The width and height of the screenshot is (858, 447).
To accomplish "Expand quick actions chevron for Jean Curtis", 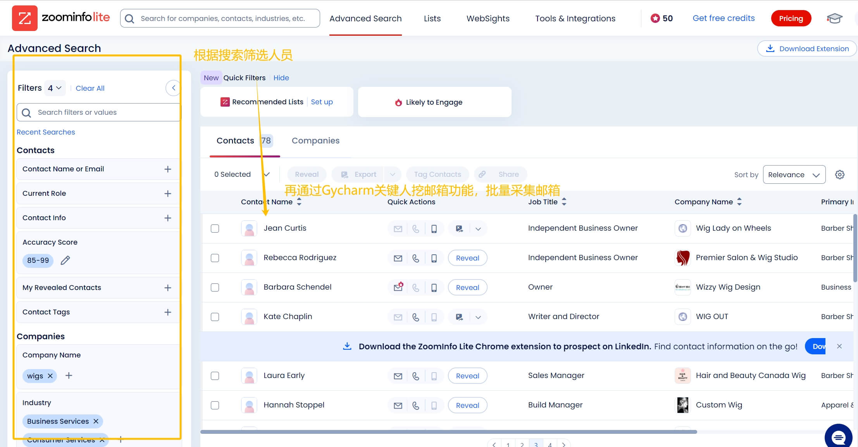I will click(478, 229).
